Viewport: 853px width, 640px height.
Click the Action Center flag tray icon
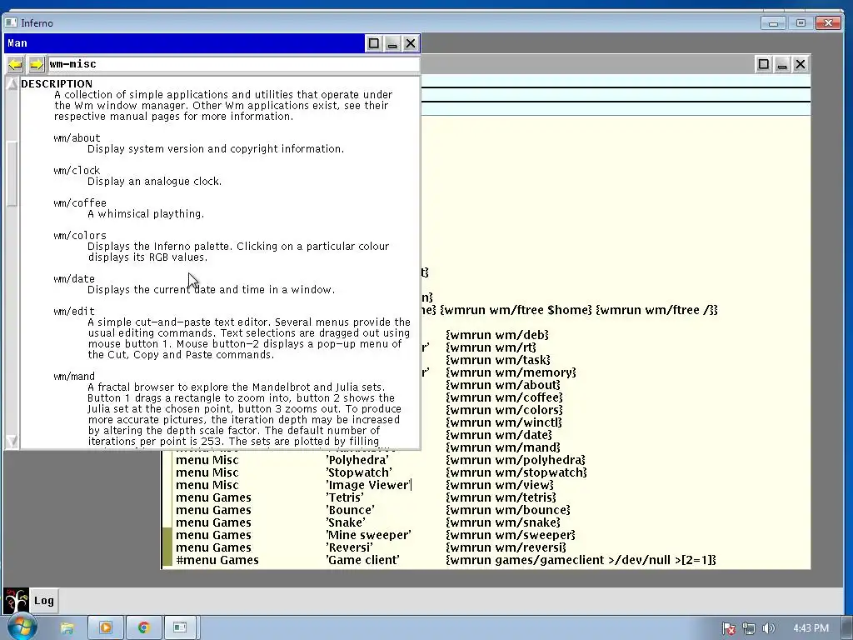[x=729, y=628]
